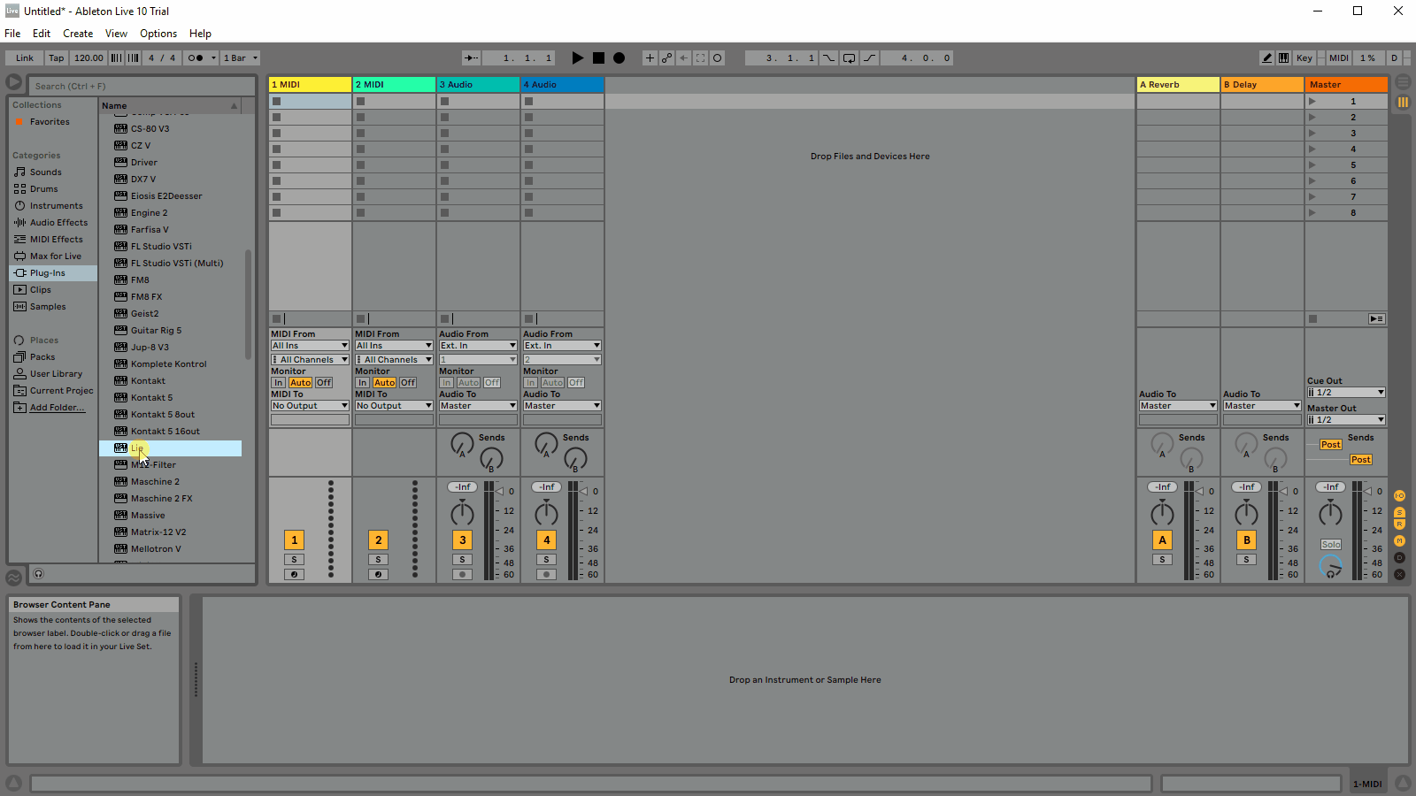This screenshot has width=1416, height=796.
Task: Toggle Punch-In switch icon
Action: tap(828, 58)
